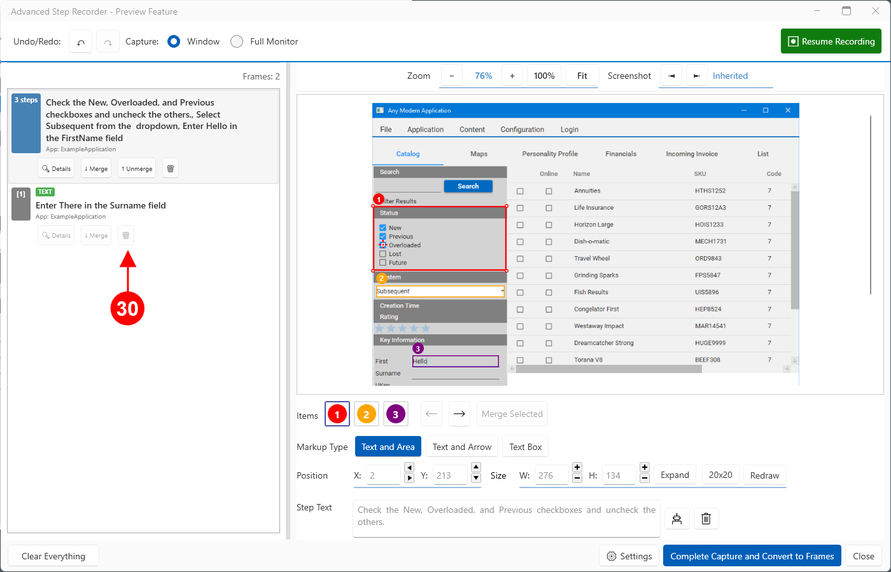This screenshot has height=572, width=891.
Task: Decrease height with the H minus stepper
Action: [x=645, y=478]
